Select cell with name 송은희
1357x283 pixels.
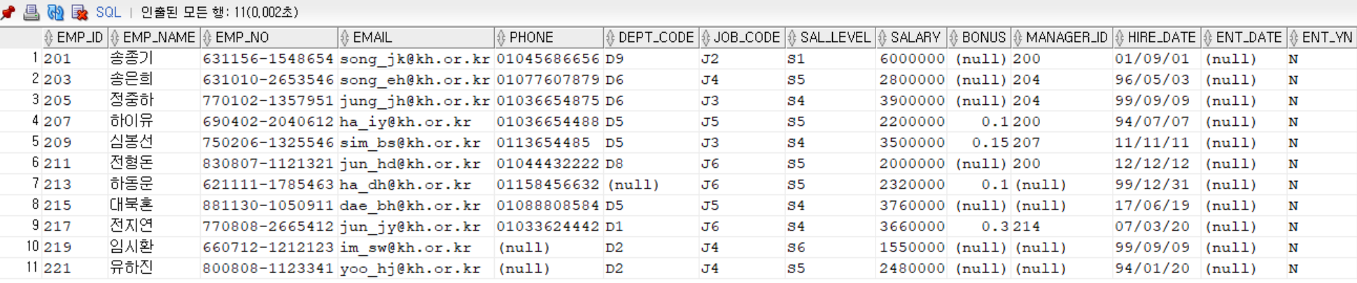click(x=154, y=80)
